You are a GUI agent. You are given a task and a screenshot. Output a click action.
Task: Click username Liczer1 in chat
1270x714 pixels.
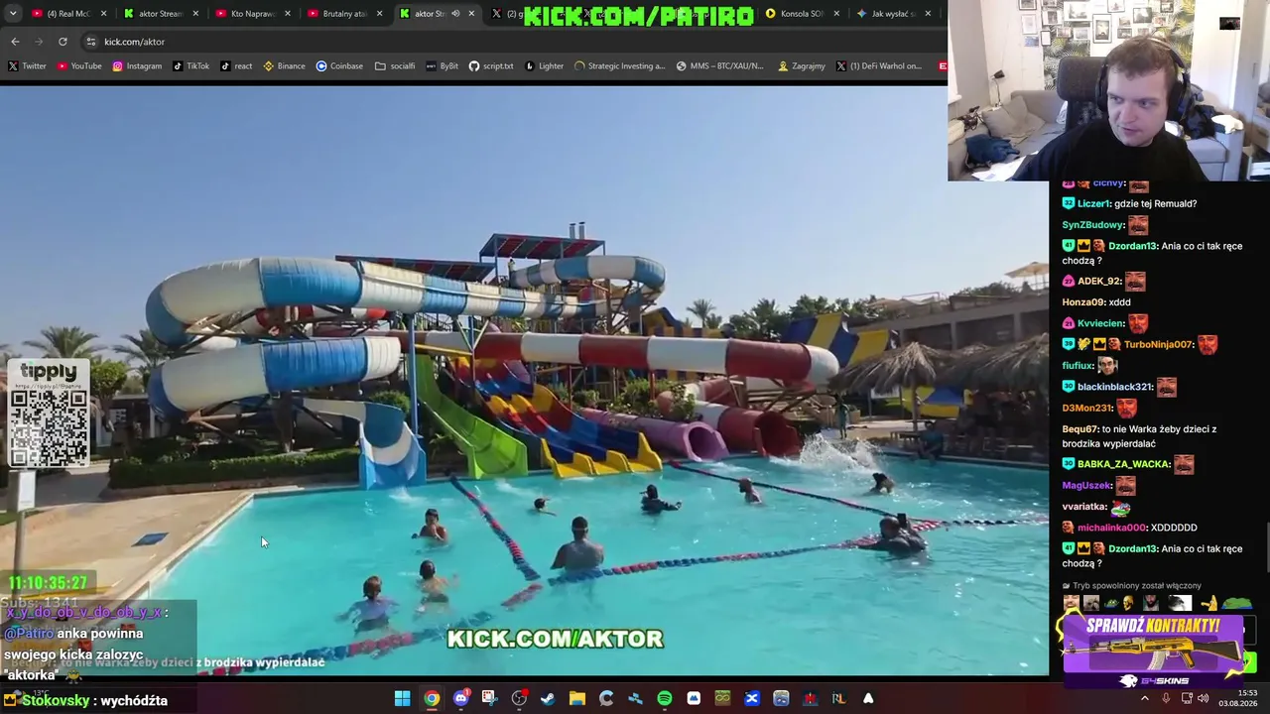coord(1093,203)
